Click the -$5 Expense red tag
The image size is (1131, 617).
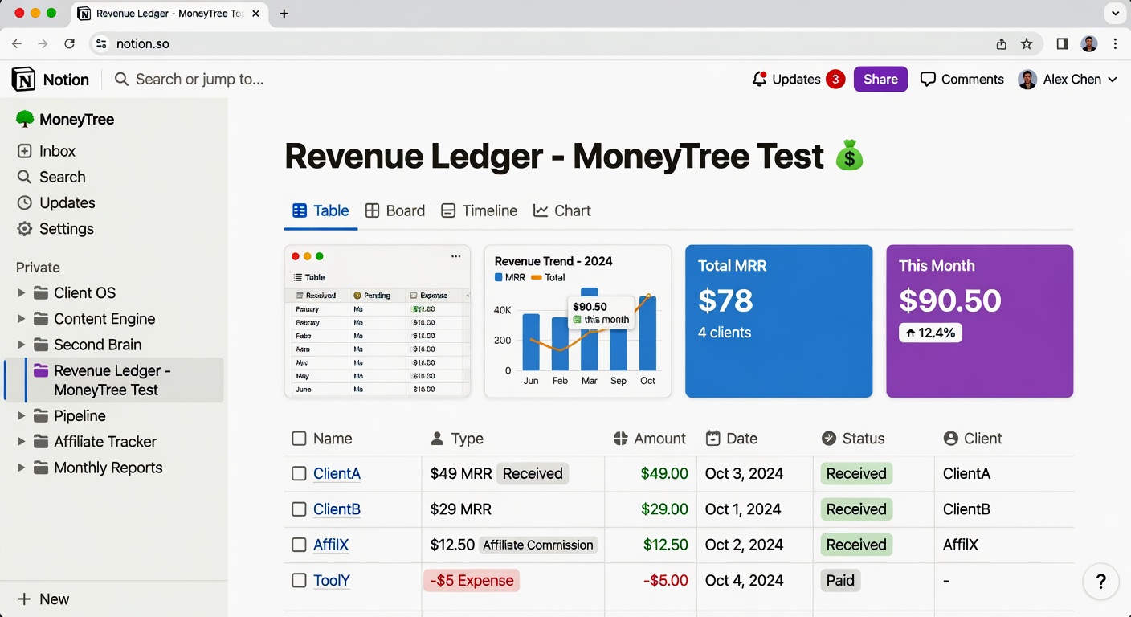click(x=472, y=580)
